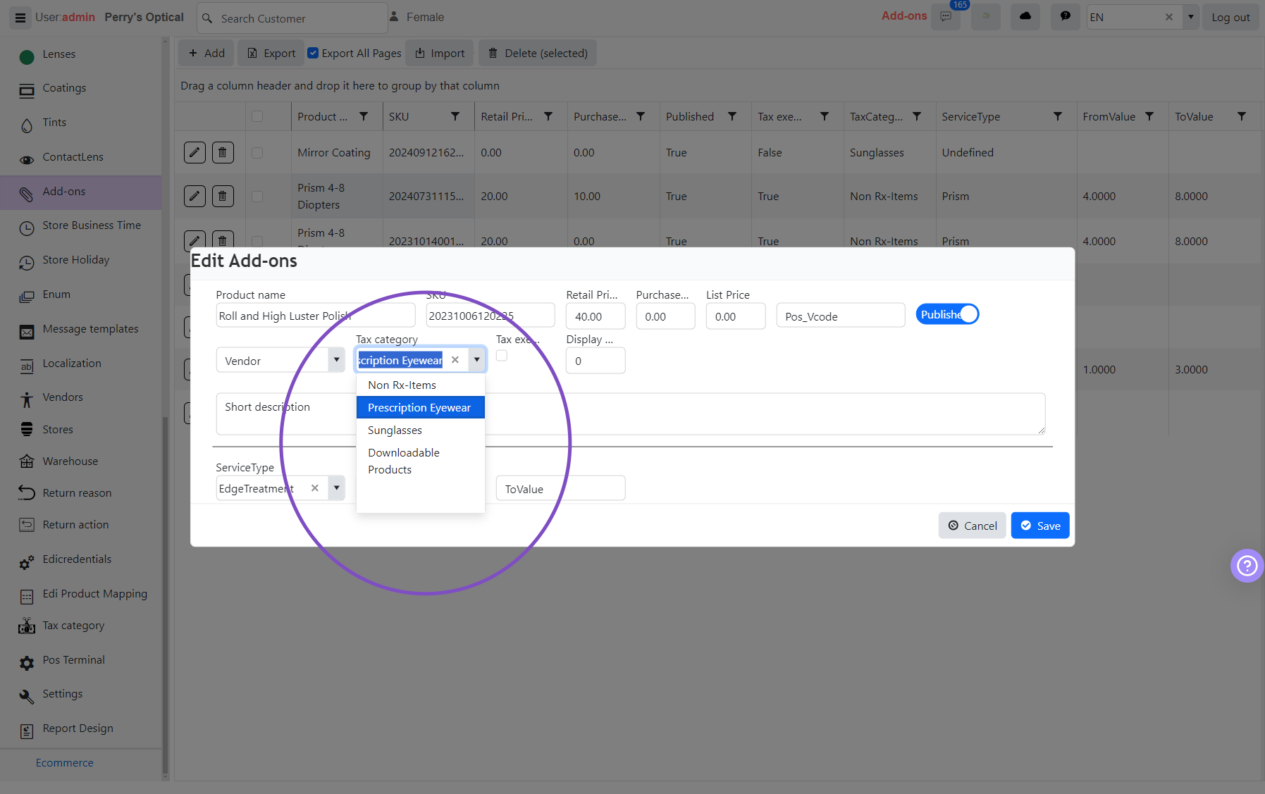
Task: Filter the Published column
Action: pyautogui.click(x=732, y=116)
